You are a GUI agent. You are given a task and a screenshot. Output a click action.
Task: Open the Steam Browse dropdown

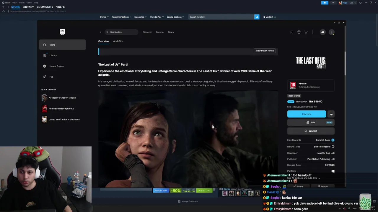[x=104, y=17]
